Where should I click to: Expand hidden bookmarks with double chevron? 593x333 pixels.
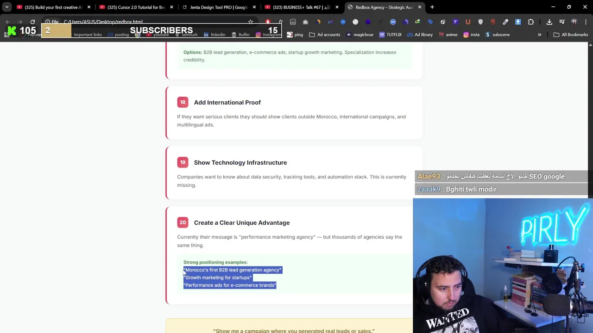[x=539, y=34]
